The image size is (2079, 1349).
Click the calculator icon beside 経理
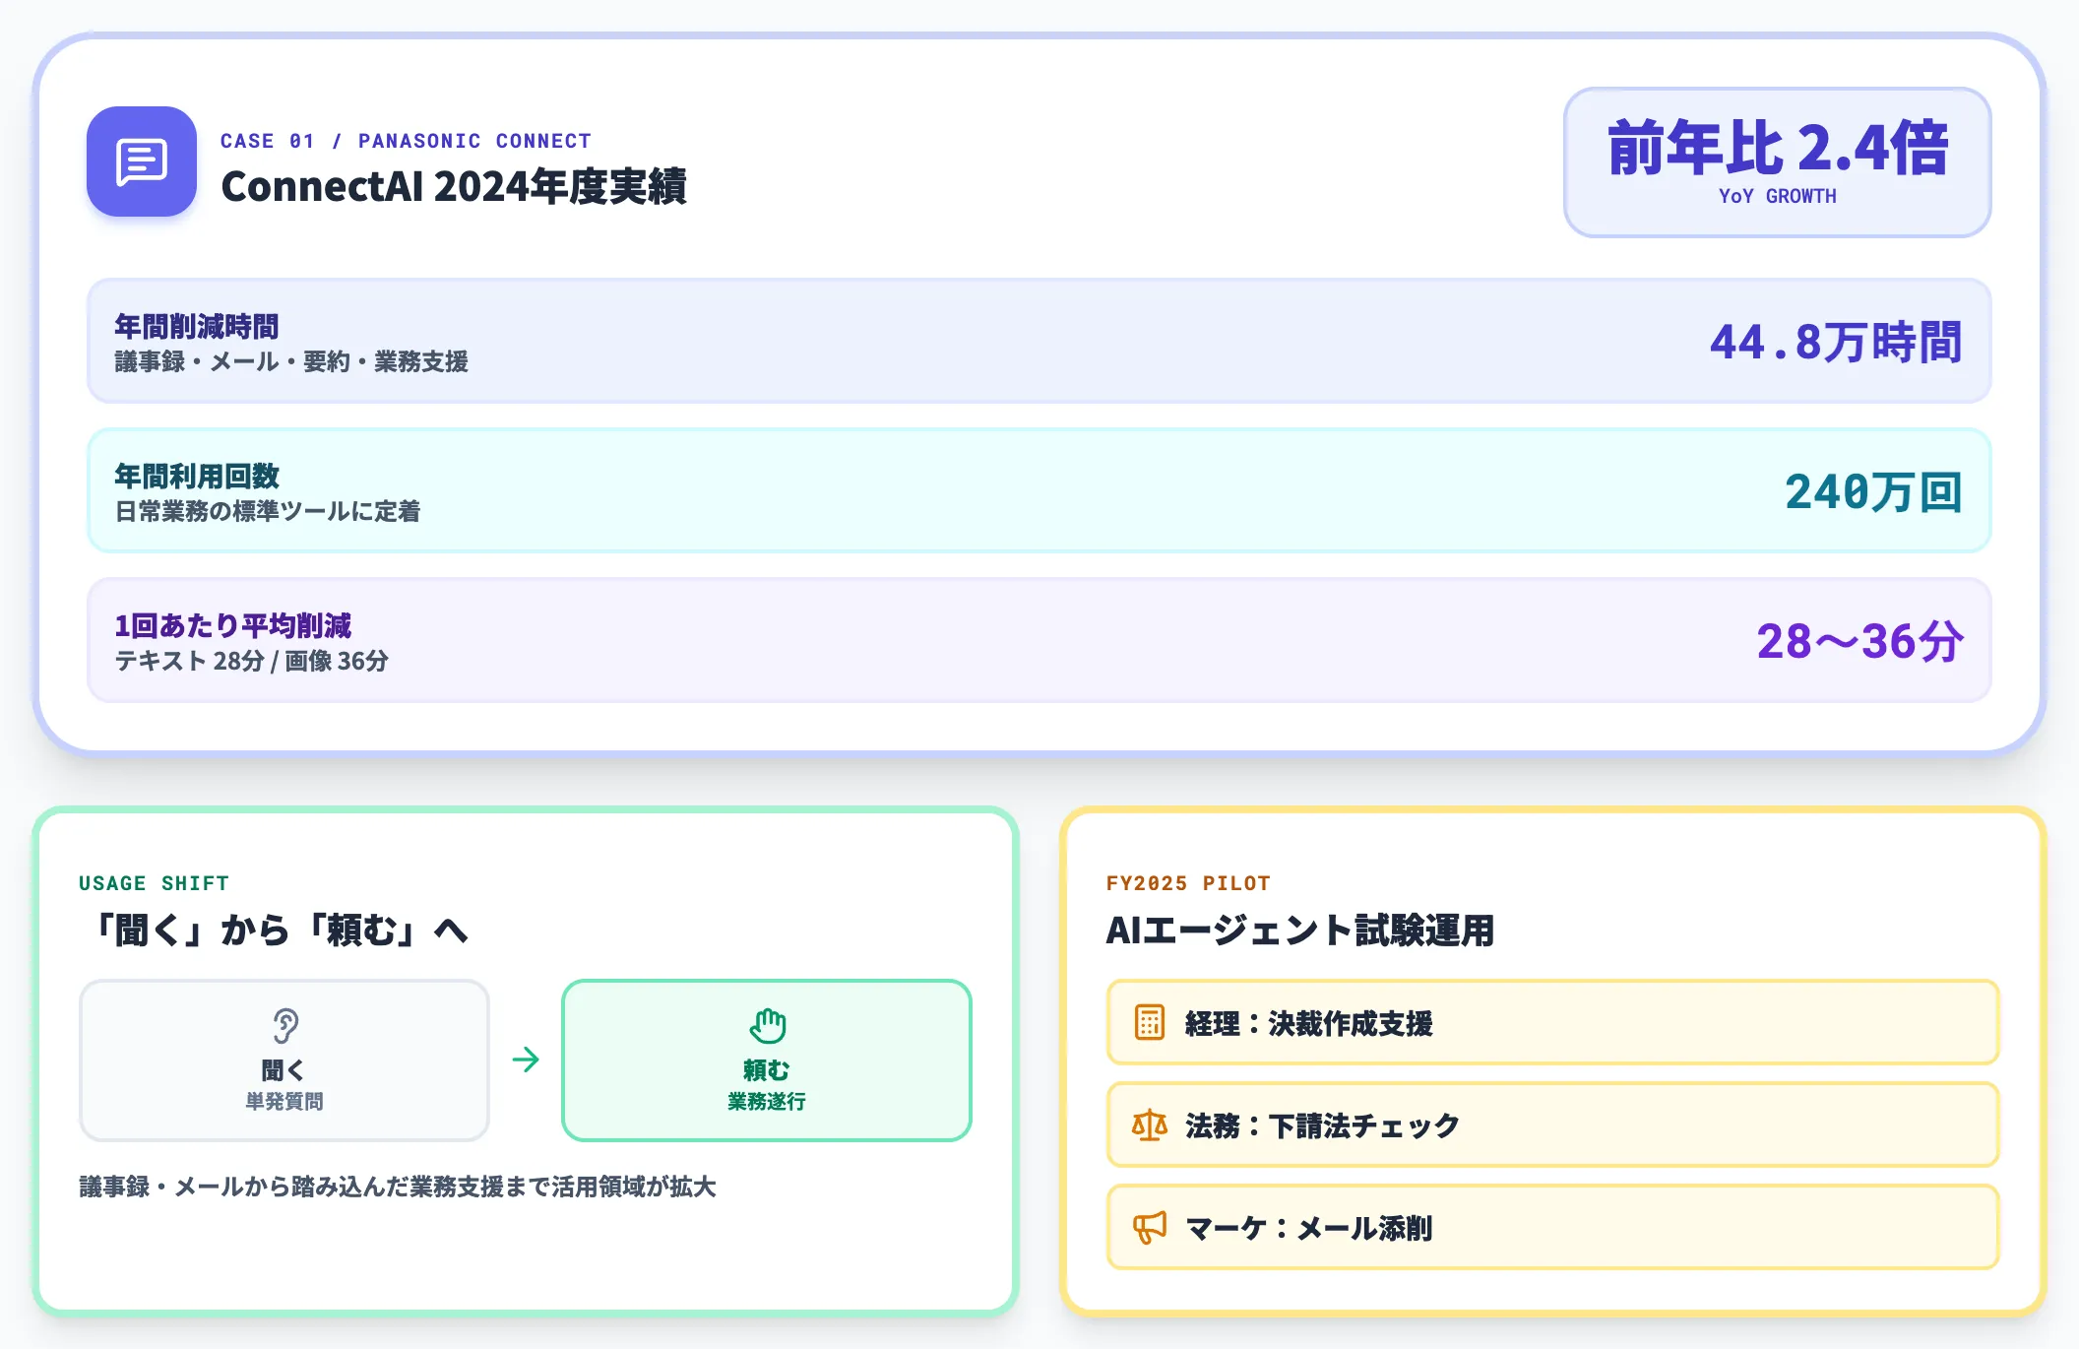[1149, 1022]
